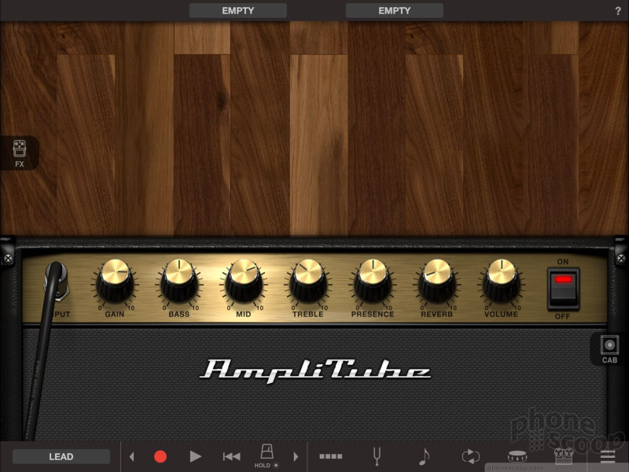Open the CAB cabinet selector

click(609, 348)
